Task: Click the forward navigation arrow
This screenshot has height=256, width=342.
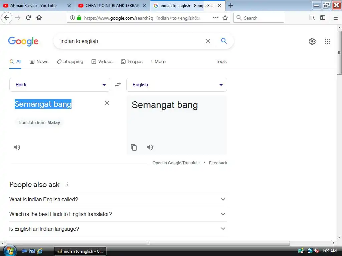Action: click(18, 18)
